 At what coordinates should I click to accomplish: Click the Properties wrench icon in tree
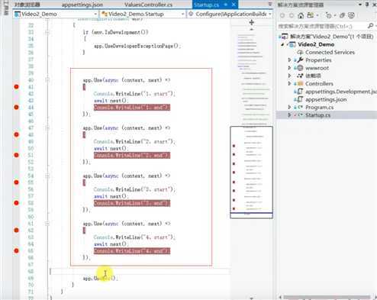pos(300,60)
